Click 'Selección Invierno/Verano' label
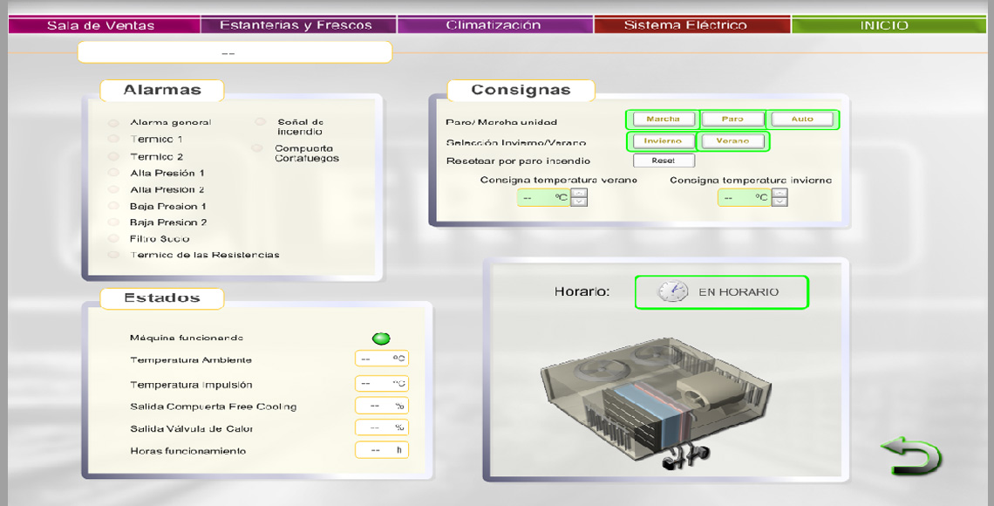This screenshot has width=994, height=506. (x=515, y=143)
